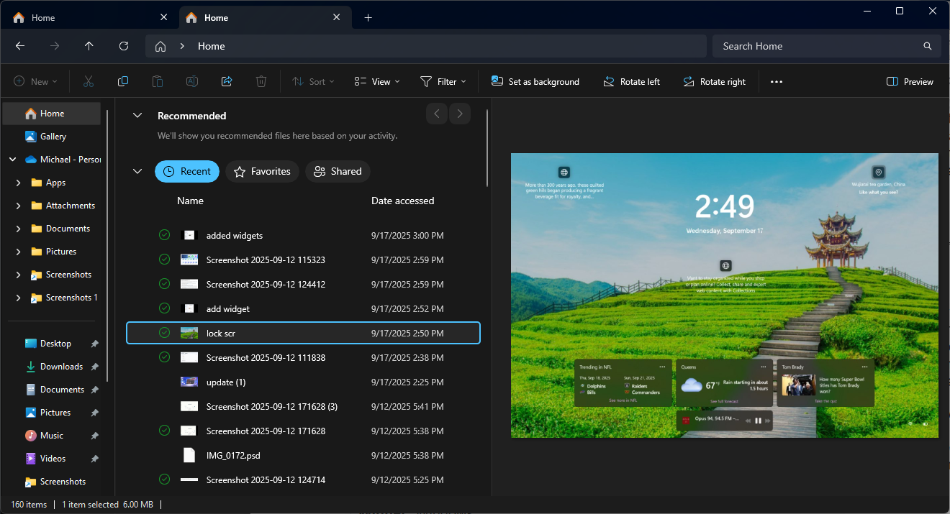Navigate back with the back arrow

click(x=20, y=46)
